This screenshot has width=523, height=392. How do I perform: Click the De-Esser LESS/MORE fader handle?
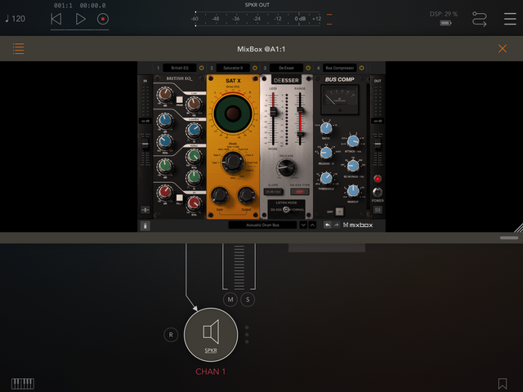point(273,112)
